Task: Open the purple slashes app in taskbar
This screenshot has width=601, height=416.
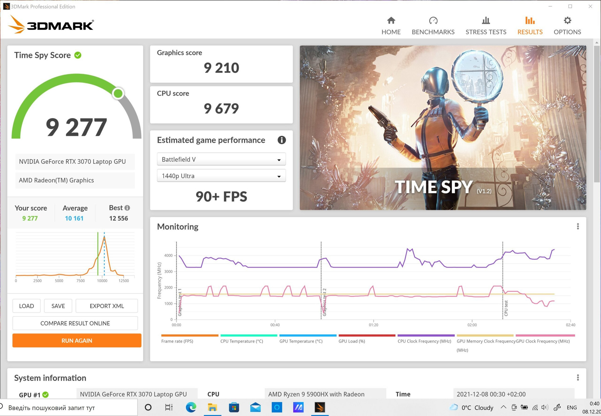Action: click(298, 407)
